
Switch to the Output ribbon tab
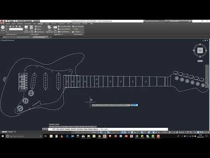click(x=47, y=24)
